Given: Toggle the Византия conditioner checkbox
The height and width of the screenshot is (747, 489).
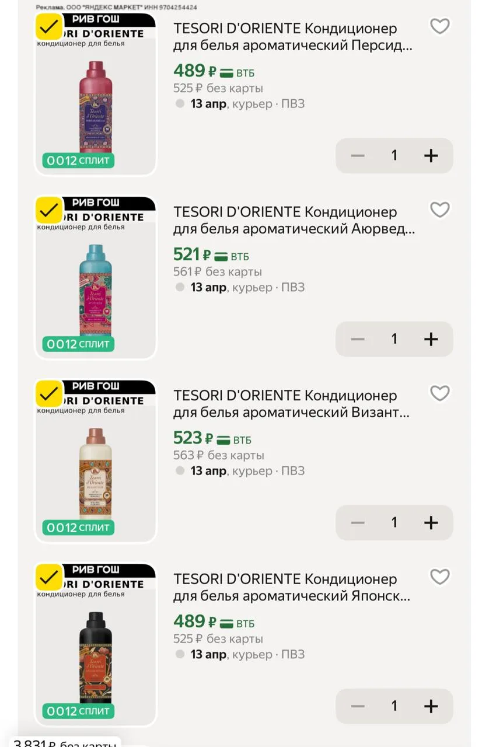Looking at the screenshot, I should coord(50,394).
